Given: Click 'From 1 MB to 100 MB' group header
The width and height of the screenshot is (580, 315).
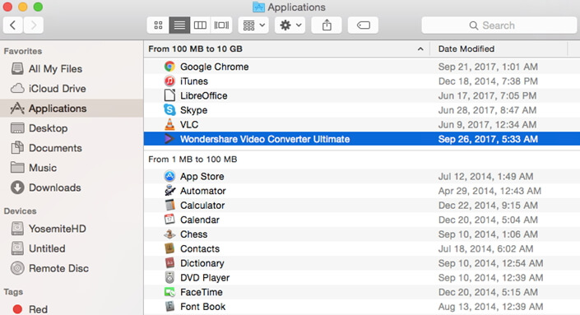Looking at the screenshot, I should (x=193, y=160).
